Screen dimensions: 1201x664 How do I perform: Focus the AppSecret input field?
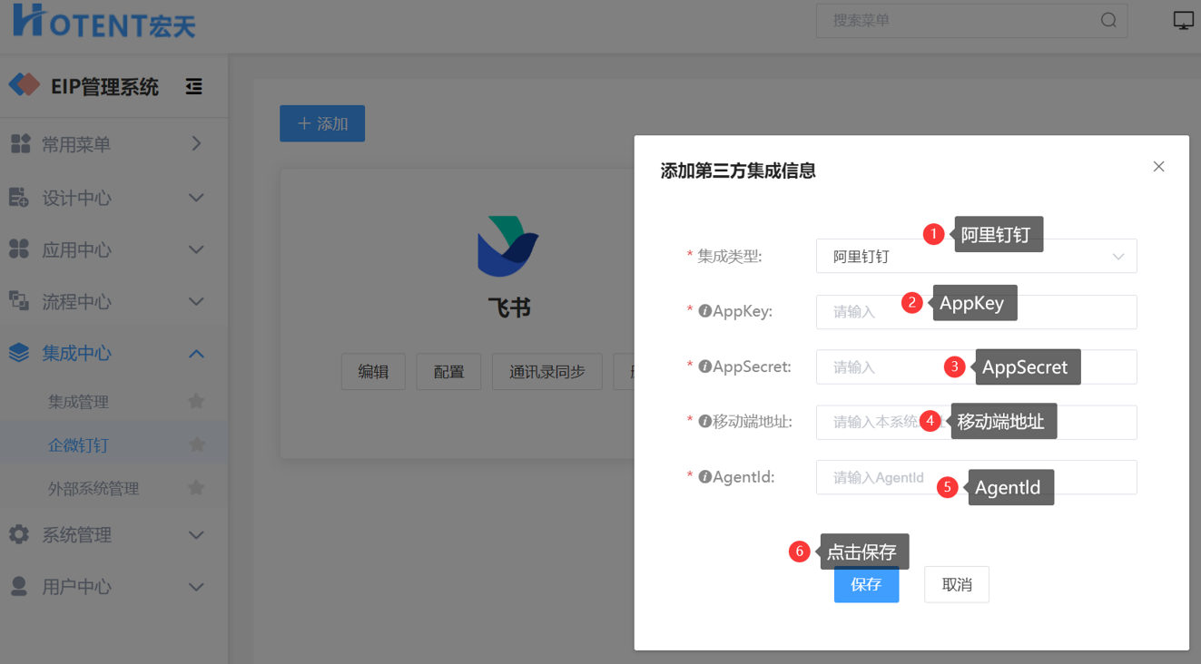pyautogui.click(x=976, y=366)
